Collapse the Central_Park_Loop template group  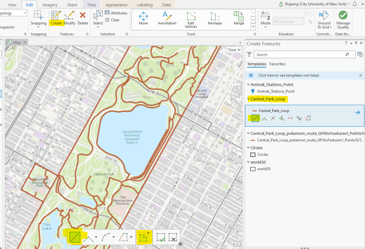(248, 99)
